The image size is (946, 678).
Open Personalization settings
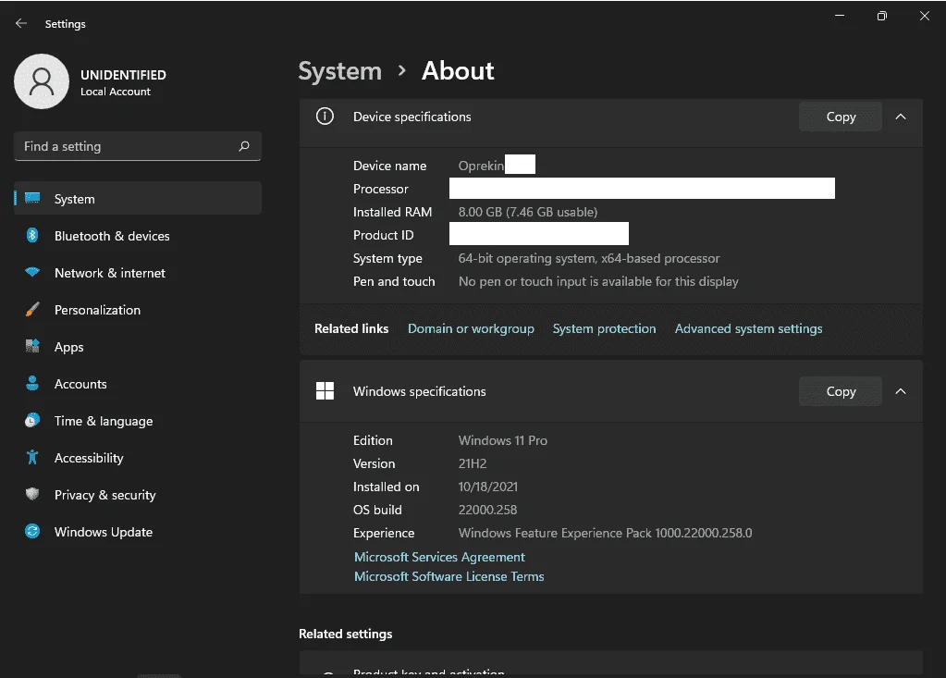[x=138, y=310]
